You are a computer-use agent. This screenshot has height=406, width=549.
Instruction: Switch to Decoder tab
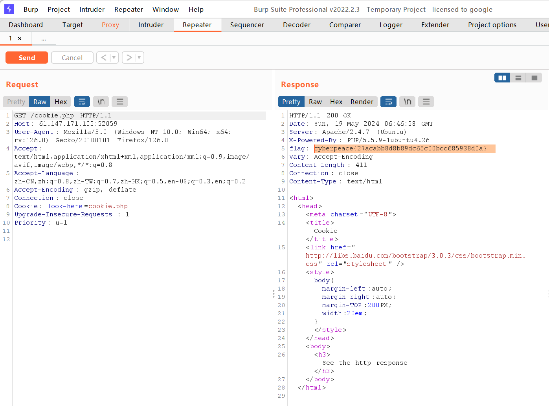click(297, 25)
